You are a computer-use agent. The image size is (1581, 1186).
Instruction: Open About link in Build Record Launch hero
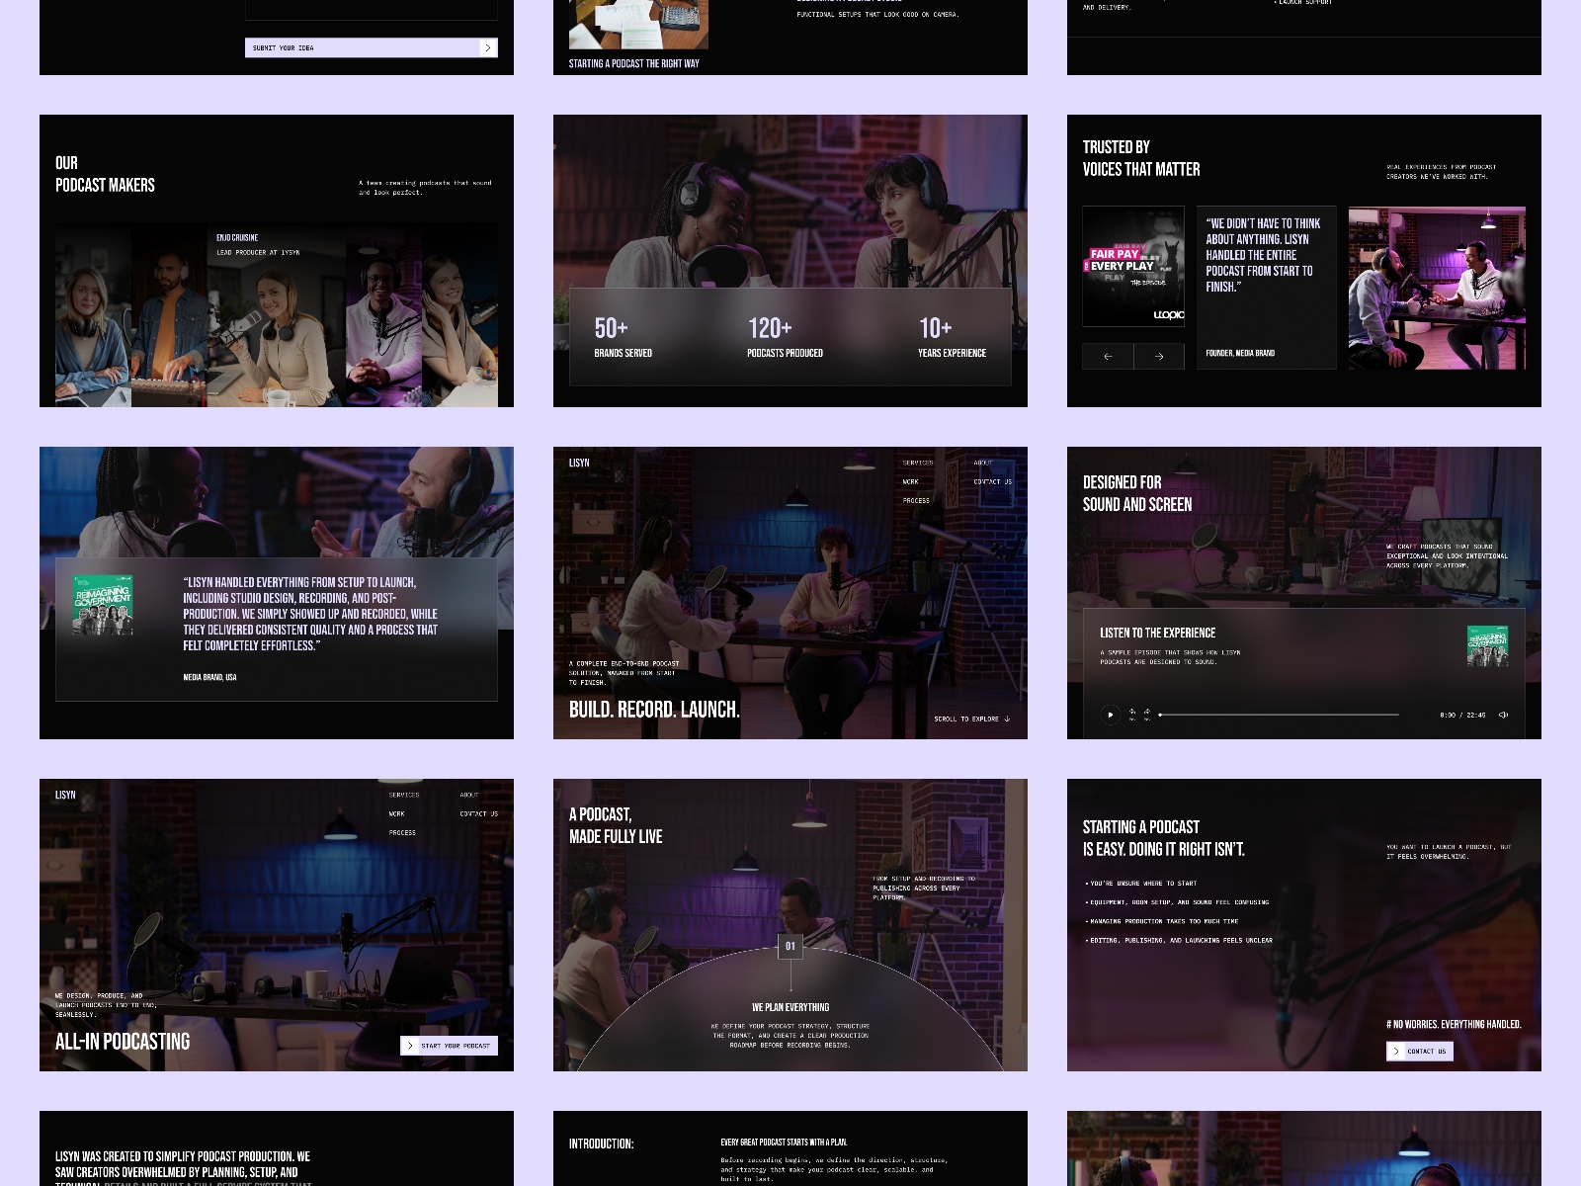pyautogui.click(x=982, y=463)
